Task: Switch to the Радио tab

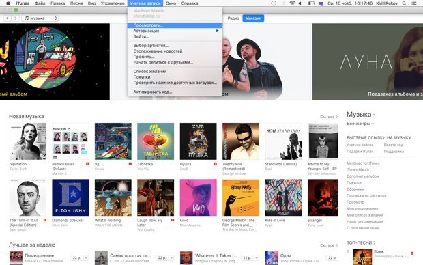Action: pyautogui.click(x=233, y=18)
